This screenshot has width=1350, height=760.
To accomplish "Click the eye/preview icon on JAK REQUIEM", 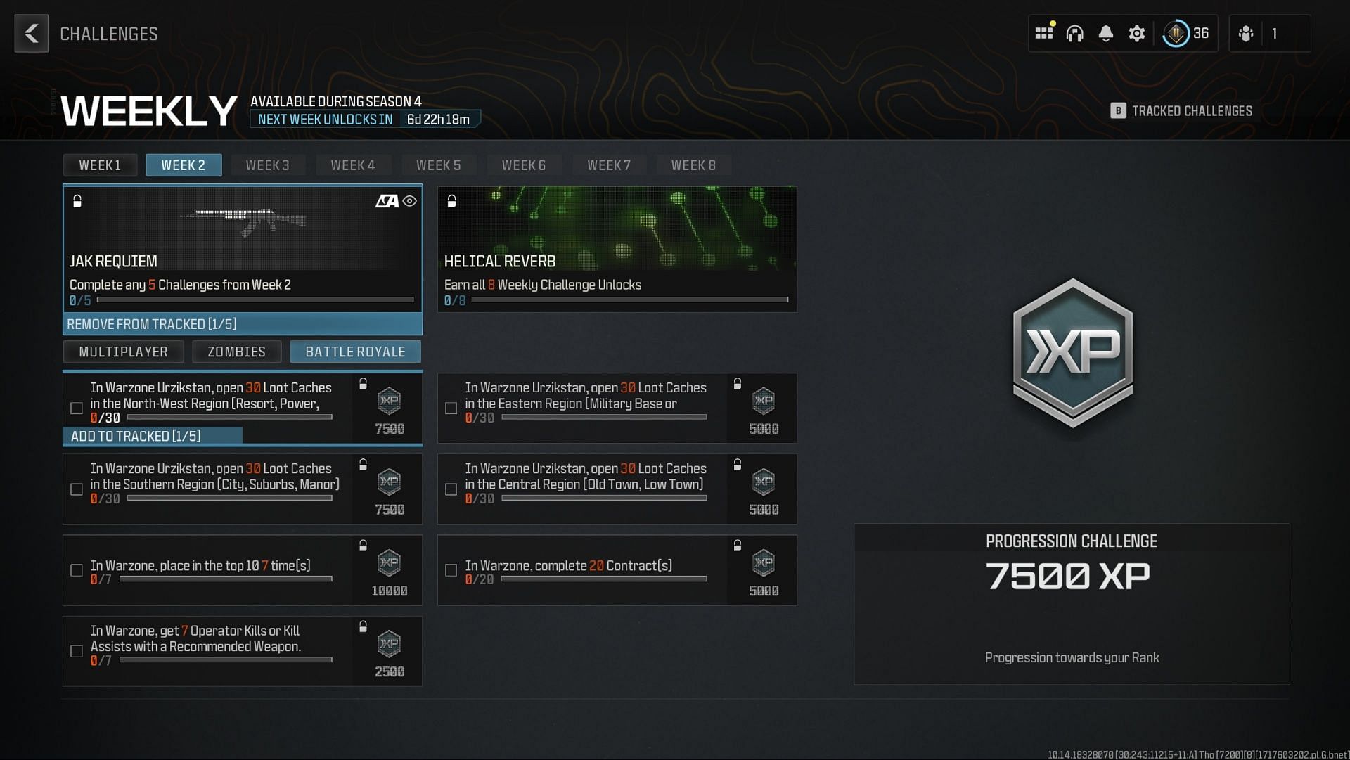I will [x=408, y=201].
